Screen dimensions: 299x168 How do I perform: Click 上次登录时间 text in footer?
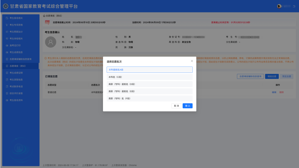tap(60, 165)
